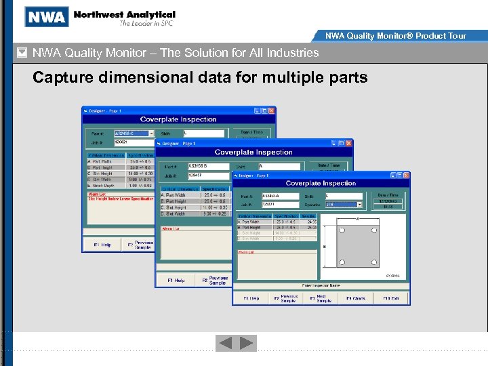Image resolution: width=488 pixels, height=366 pixels.
Task: Close the front Designer window
Action: tap(406, 176)
